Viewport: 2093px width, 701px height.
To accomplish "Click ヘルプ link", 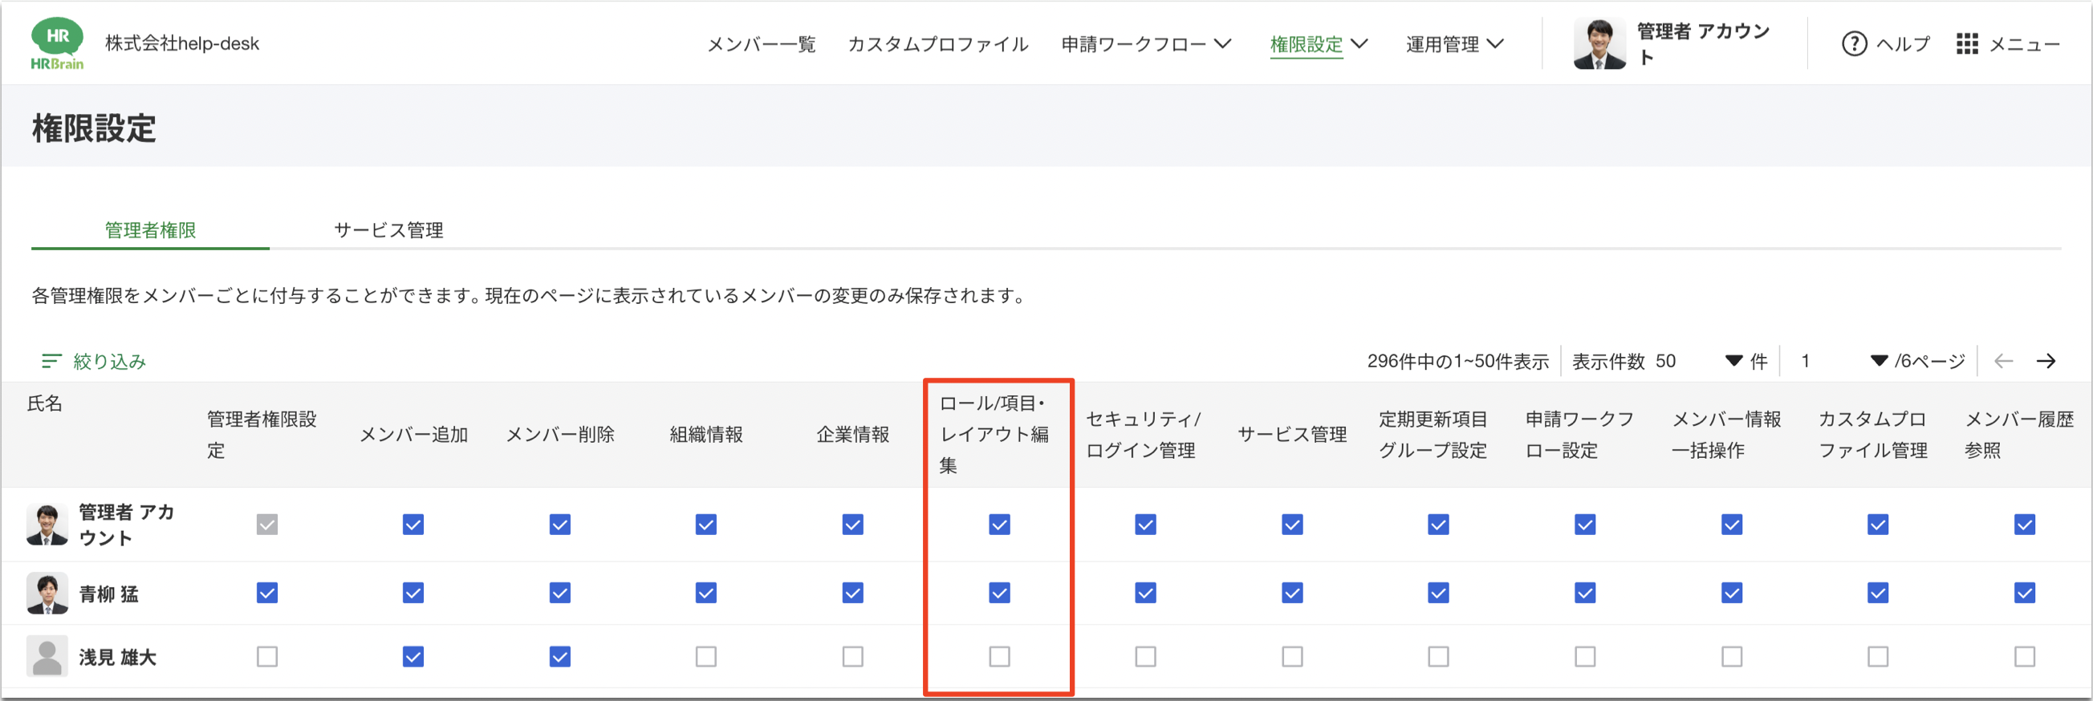I will [1902, 44].
